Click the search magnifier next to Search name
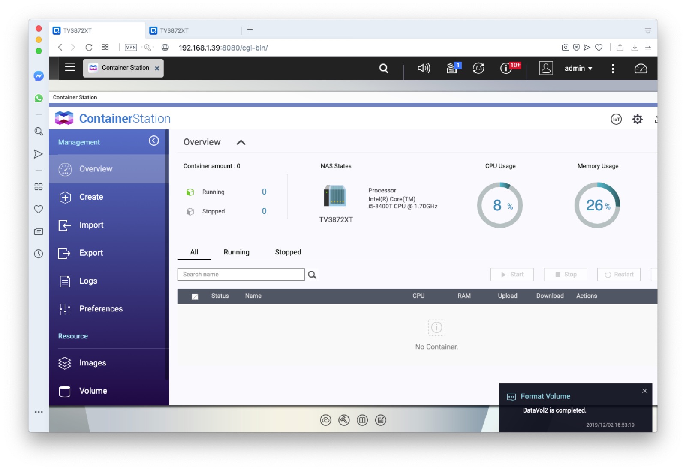Viewport: 686px width, 470px height. pyautogui.click(x=312, y=275)
